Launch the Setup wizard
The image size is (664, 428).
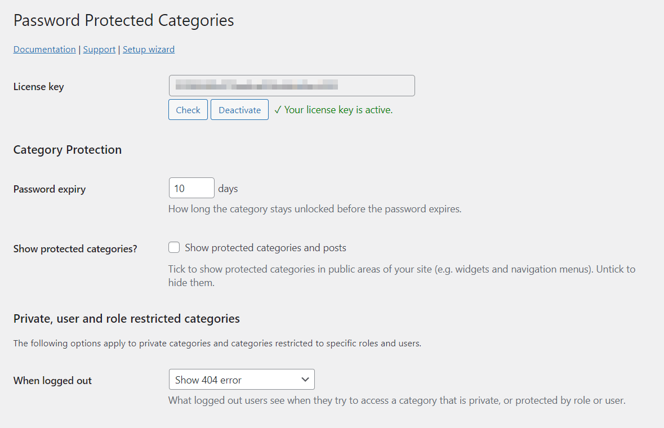(x=148, y=49)
